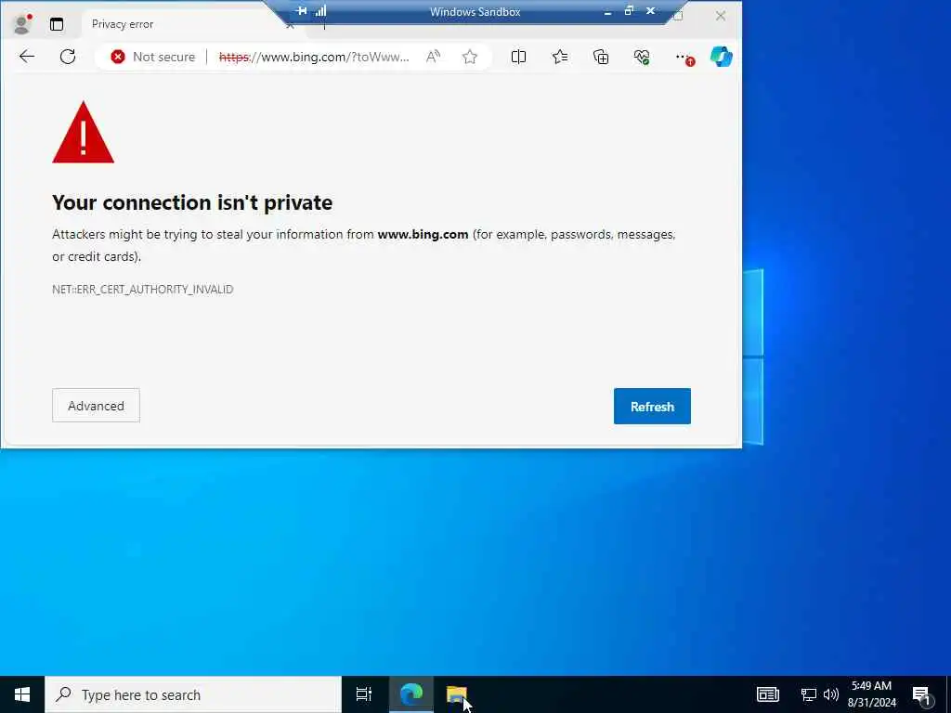The height and width of the screenshot is (713, 951).
Task: Activate the Read aloud icon
Action: coord(433,57)
